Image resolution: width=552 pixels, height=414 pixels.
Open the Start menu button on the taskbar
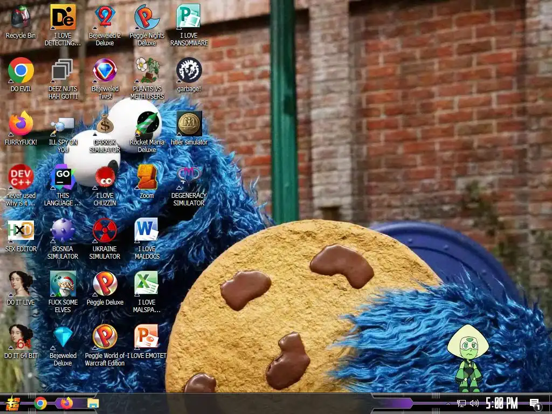tap(13, 403)
